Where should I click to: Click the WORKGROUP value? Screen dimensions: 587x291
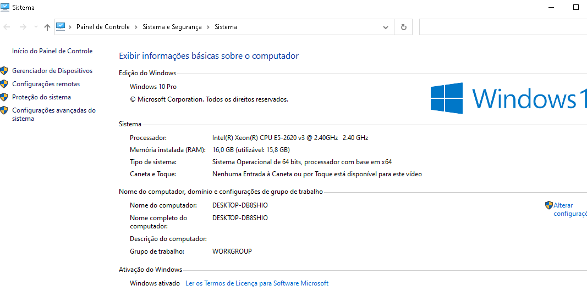tap(232, 251)
